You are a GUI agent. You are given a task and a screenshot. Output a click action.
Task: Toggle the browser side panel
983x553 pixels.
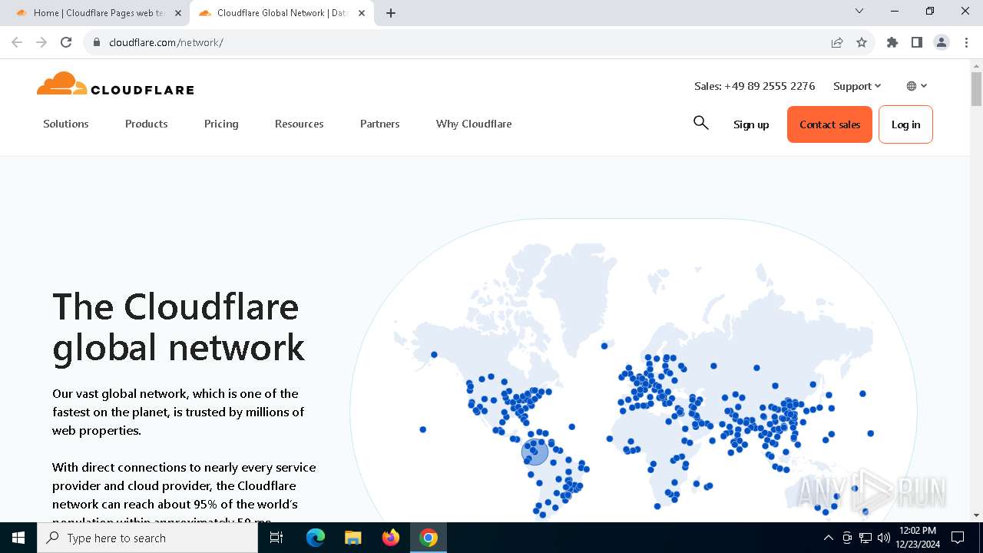[x=917, y=42]
